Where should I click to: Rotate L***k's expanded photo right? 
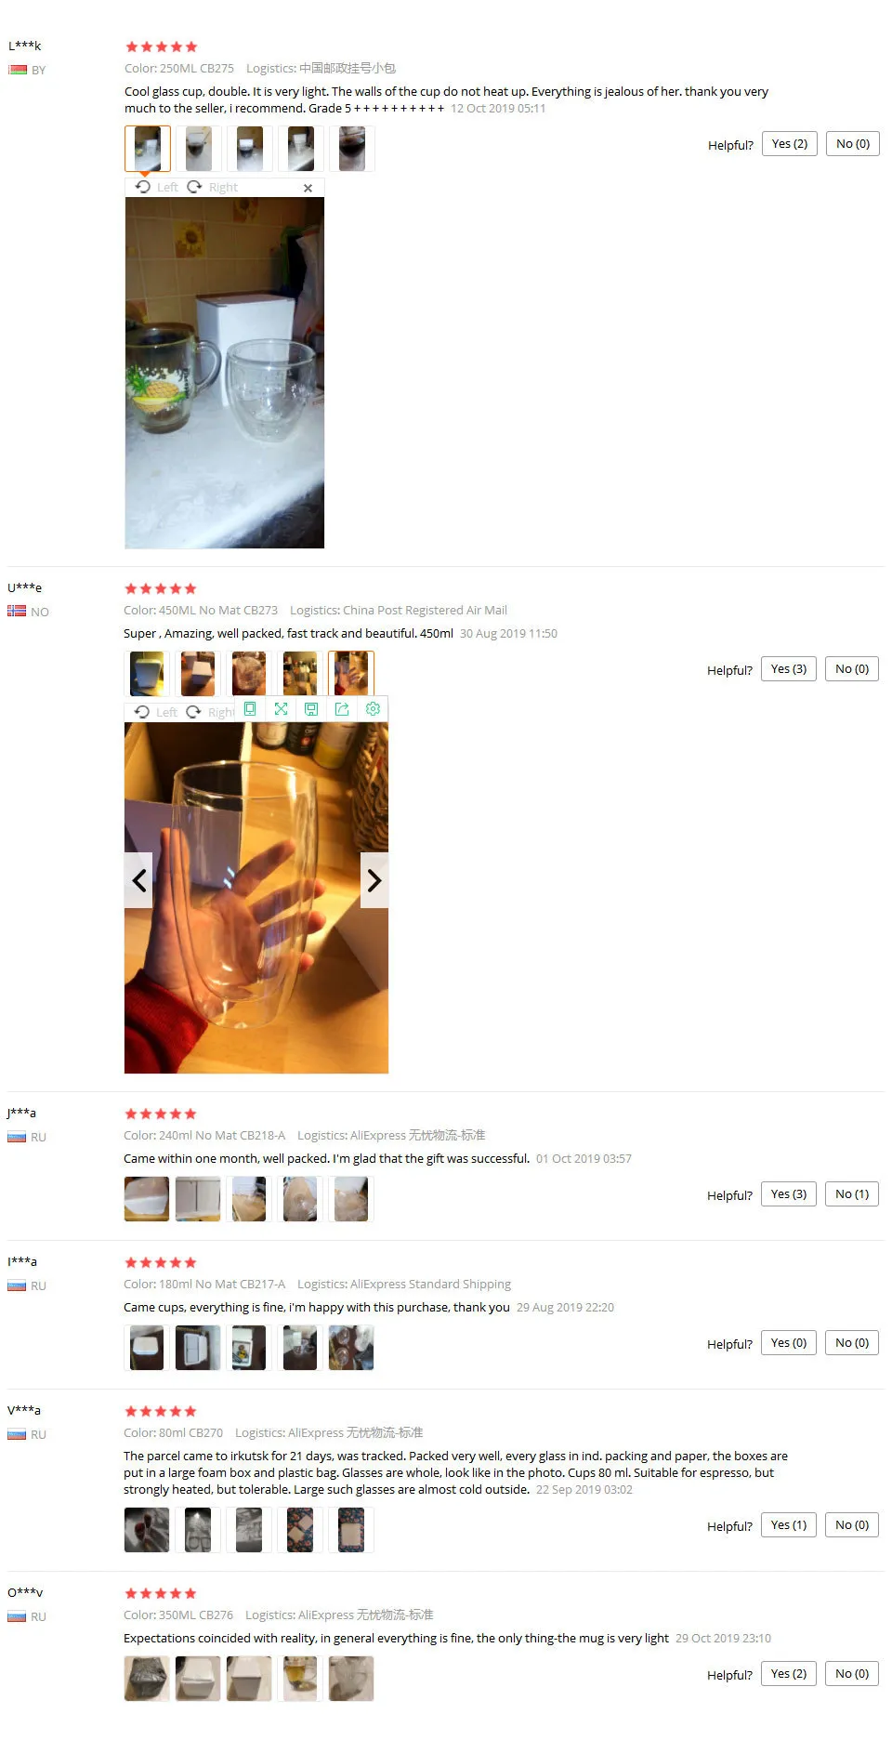coord(213,187)
